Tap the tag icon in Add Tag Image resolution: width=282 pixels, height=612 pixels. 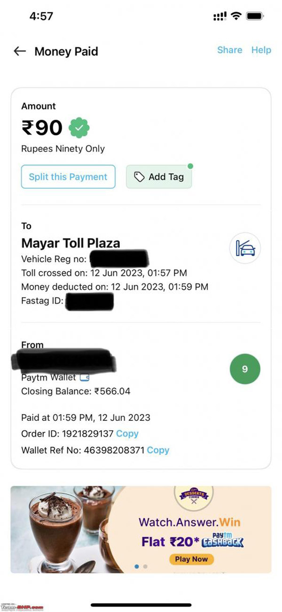click(139, 177)
